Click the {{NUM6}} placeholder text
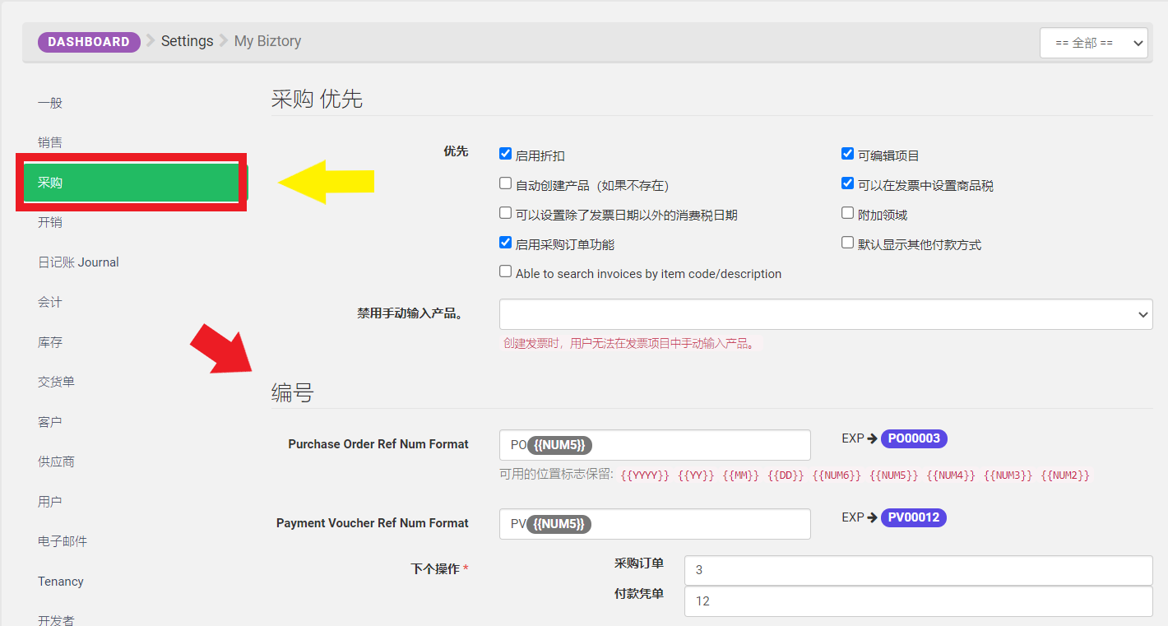The width and height of the screenshot is (1168, 626). coord(837,475)
